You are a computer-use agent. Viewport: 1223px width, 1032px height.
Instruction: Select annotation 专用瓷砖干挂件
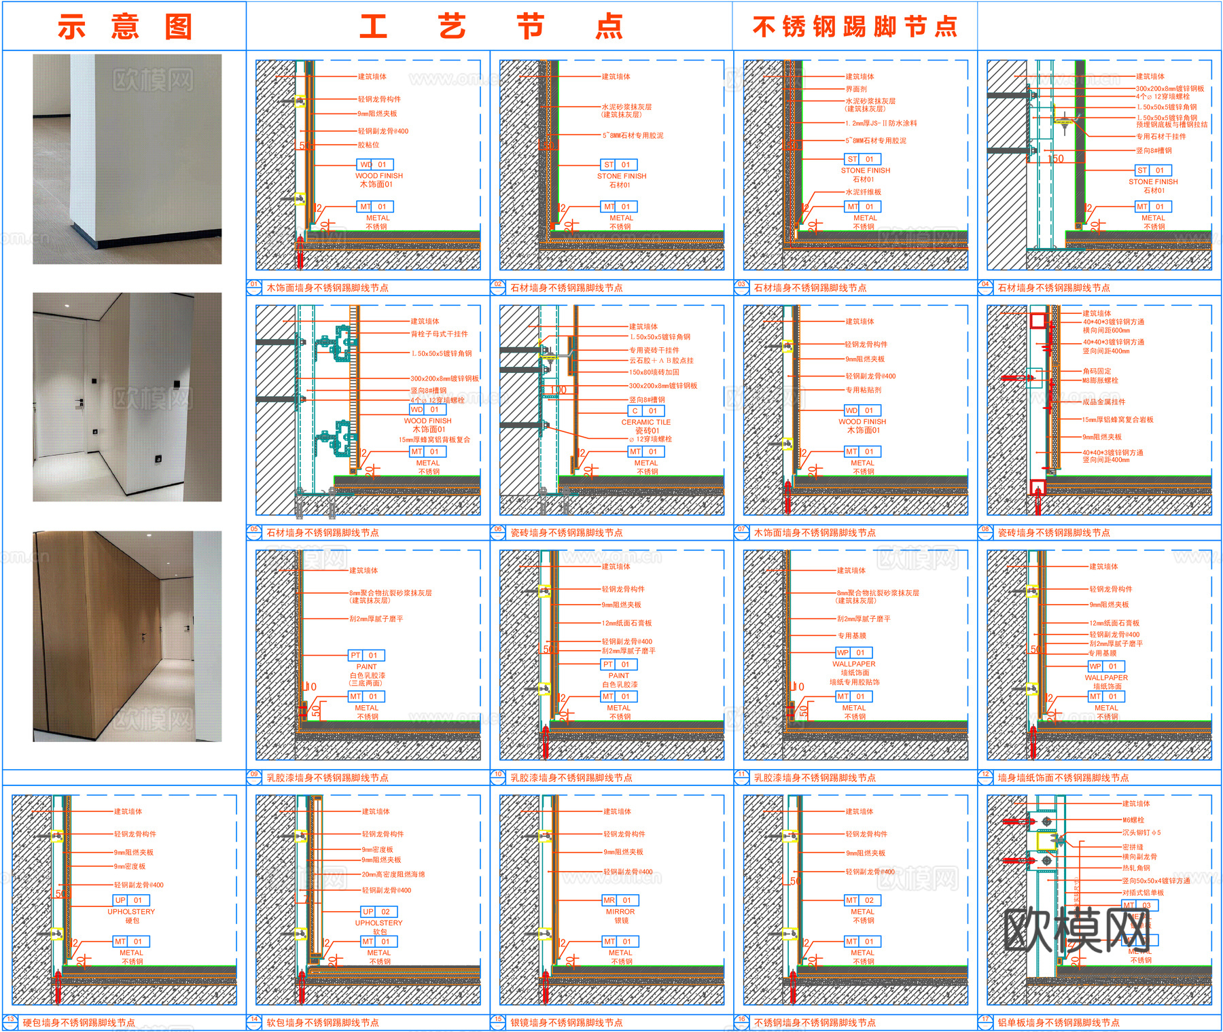[x=654, y=350]
